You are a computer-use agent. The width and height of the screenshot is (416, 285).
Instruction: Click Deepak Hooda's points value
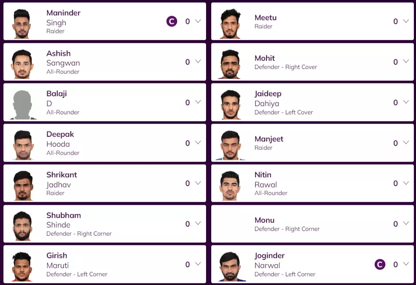point(188,143)
